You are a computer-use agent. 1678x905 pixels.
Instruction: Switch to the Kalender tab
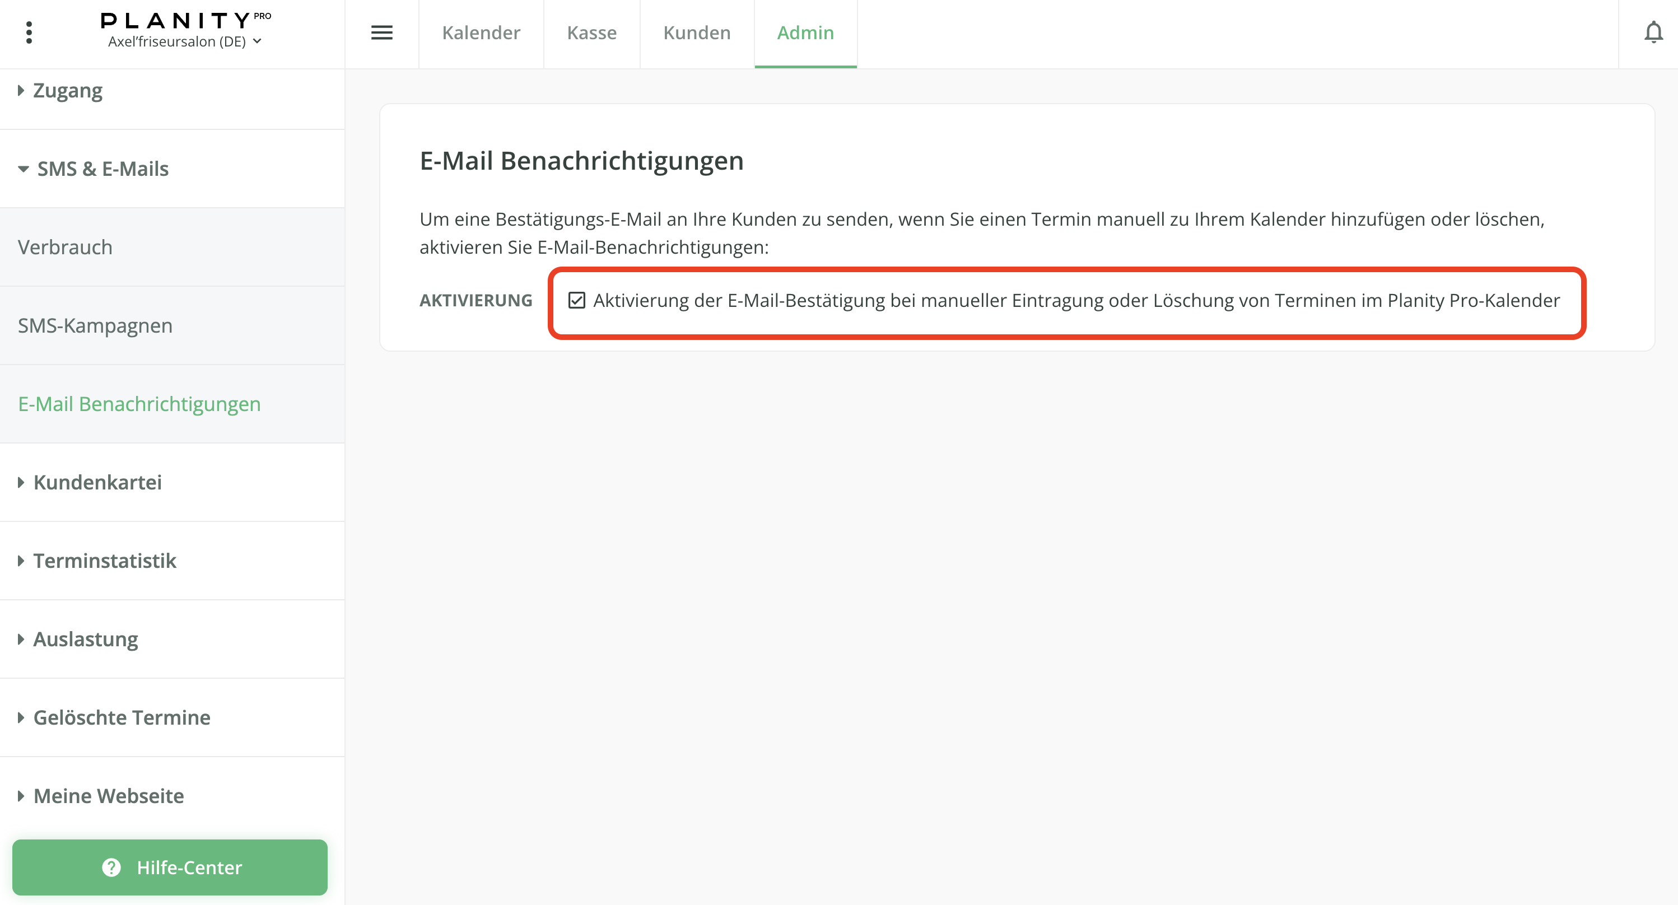(x=481, y=32)
